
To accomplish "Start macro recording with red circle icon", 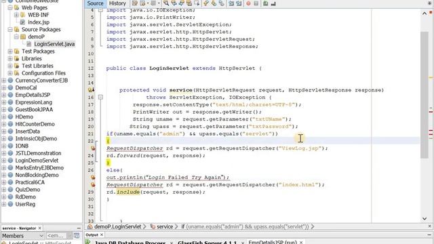I will [248, 3].
